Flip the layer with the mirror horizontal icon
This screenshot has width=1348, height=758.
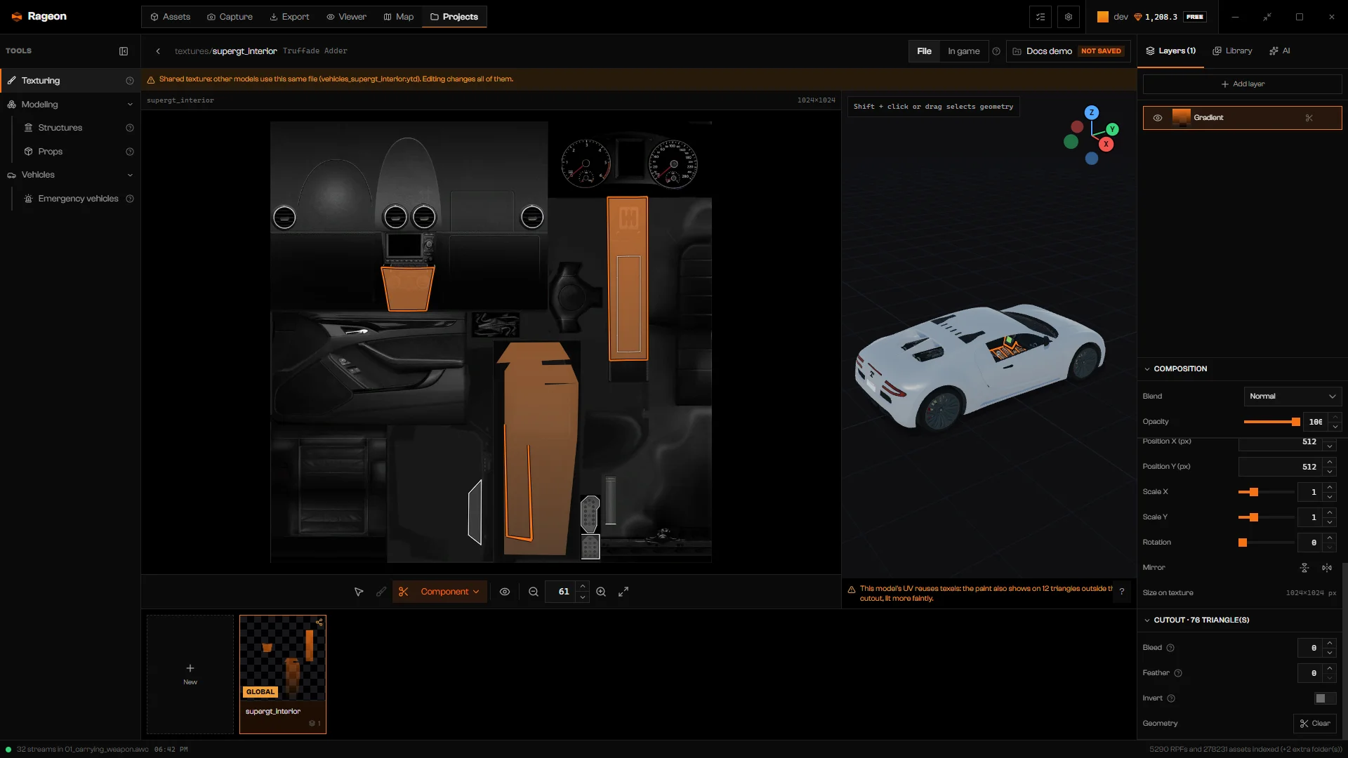1327,568
